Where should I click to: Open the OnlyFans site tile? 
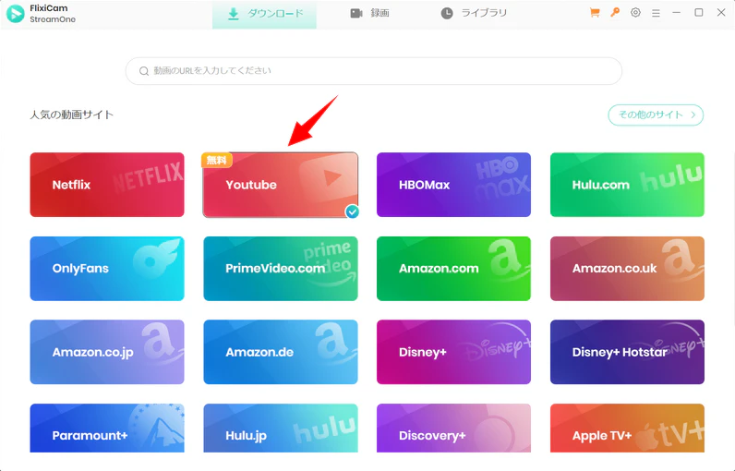(107, 269)
